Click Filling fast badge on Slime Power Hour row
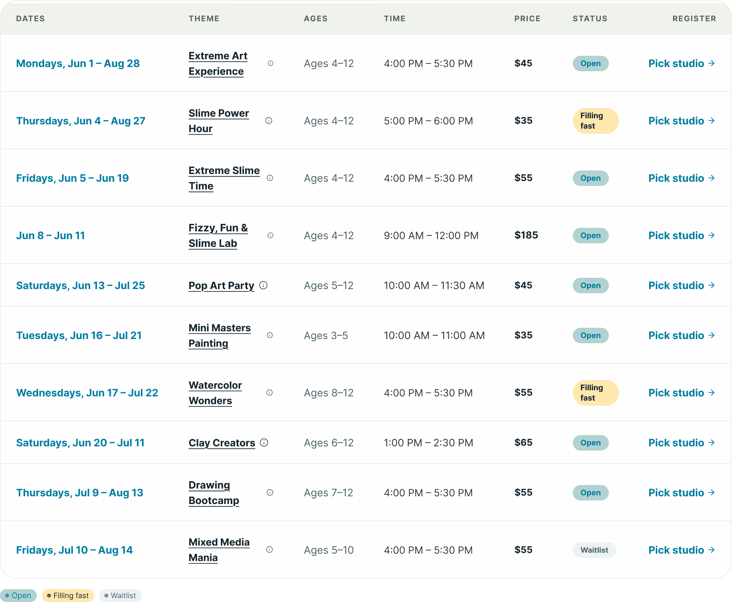 tap(595, 121)
